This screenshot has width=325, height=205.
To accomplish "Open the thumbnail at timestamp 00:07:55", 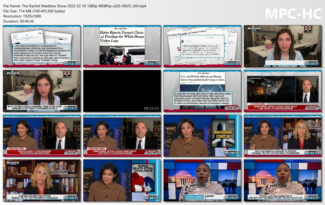I will coord(202,46).
